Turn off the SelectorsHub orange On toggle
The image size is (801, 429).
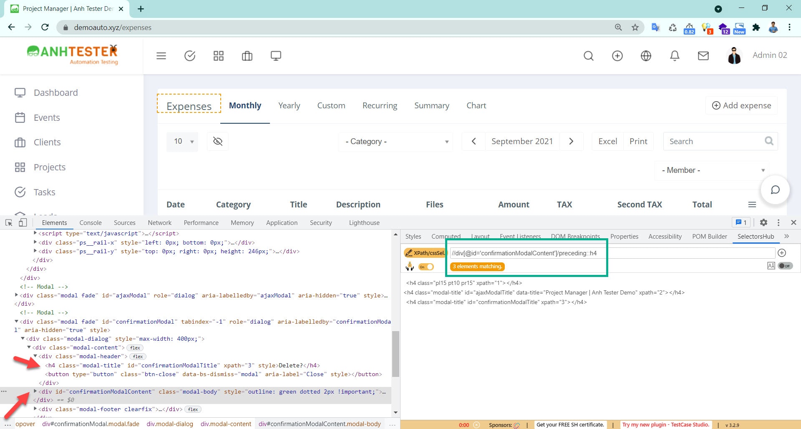(x=426, y=267)
